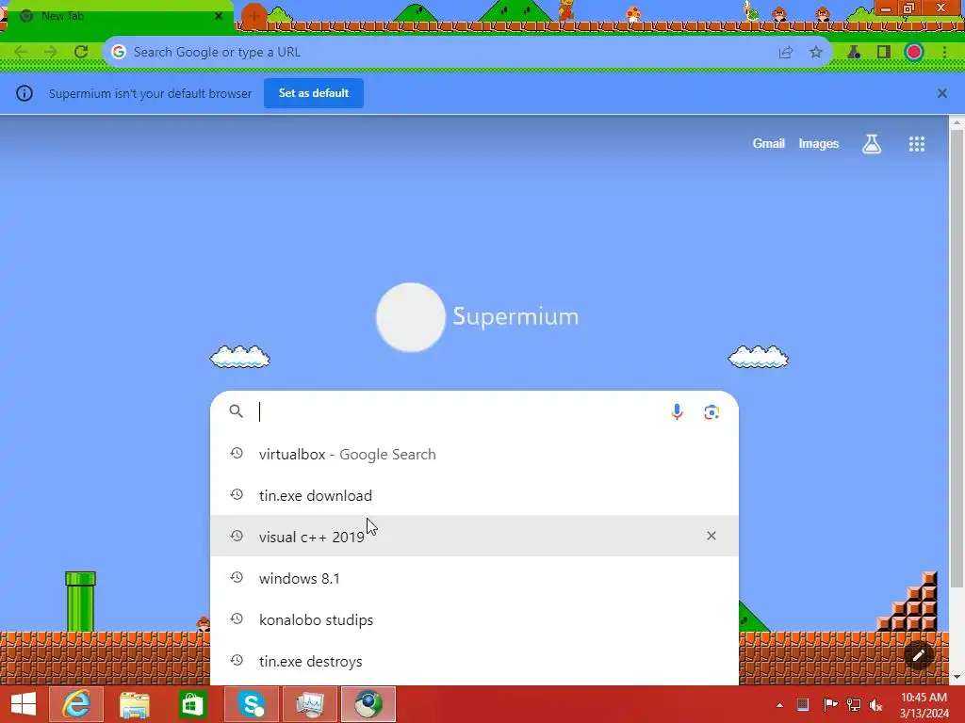Viewport: 965px width, 723px height.
Task: Click the info icon on the notification bar
Action: 24,93
